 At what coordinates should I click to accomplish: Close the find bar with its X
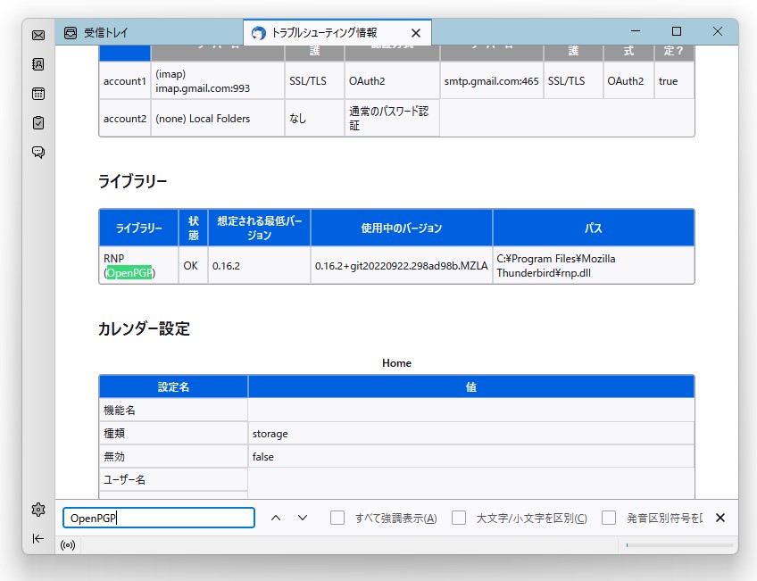pyautogui.click(x=720, y=518)
